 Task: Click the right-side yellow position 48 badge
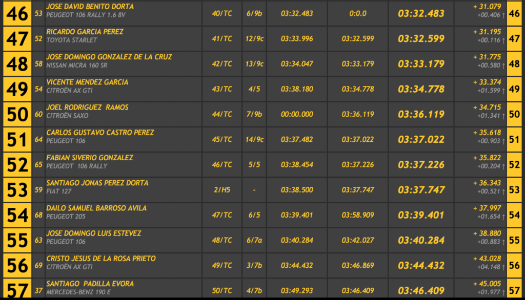click(x=514, y=64)
